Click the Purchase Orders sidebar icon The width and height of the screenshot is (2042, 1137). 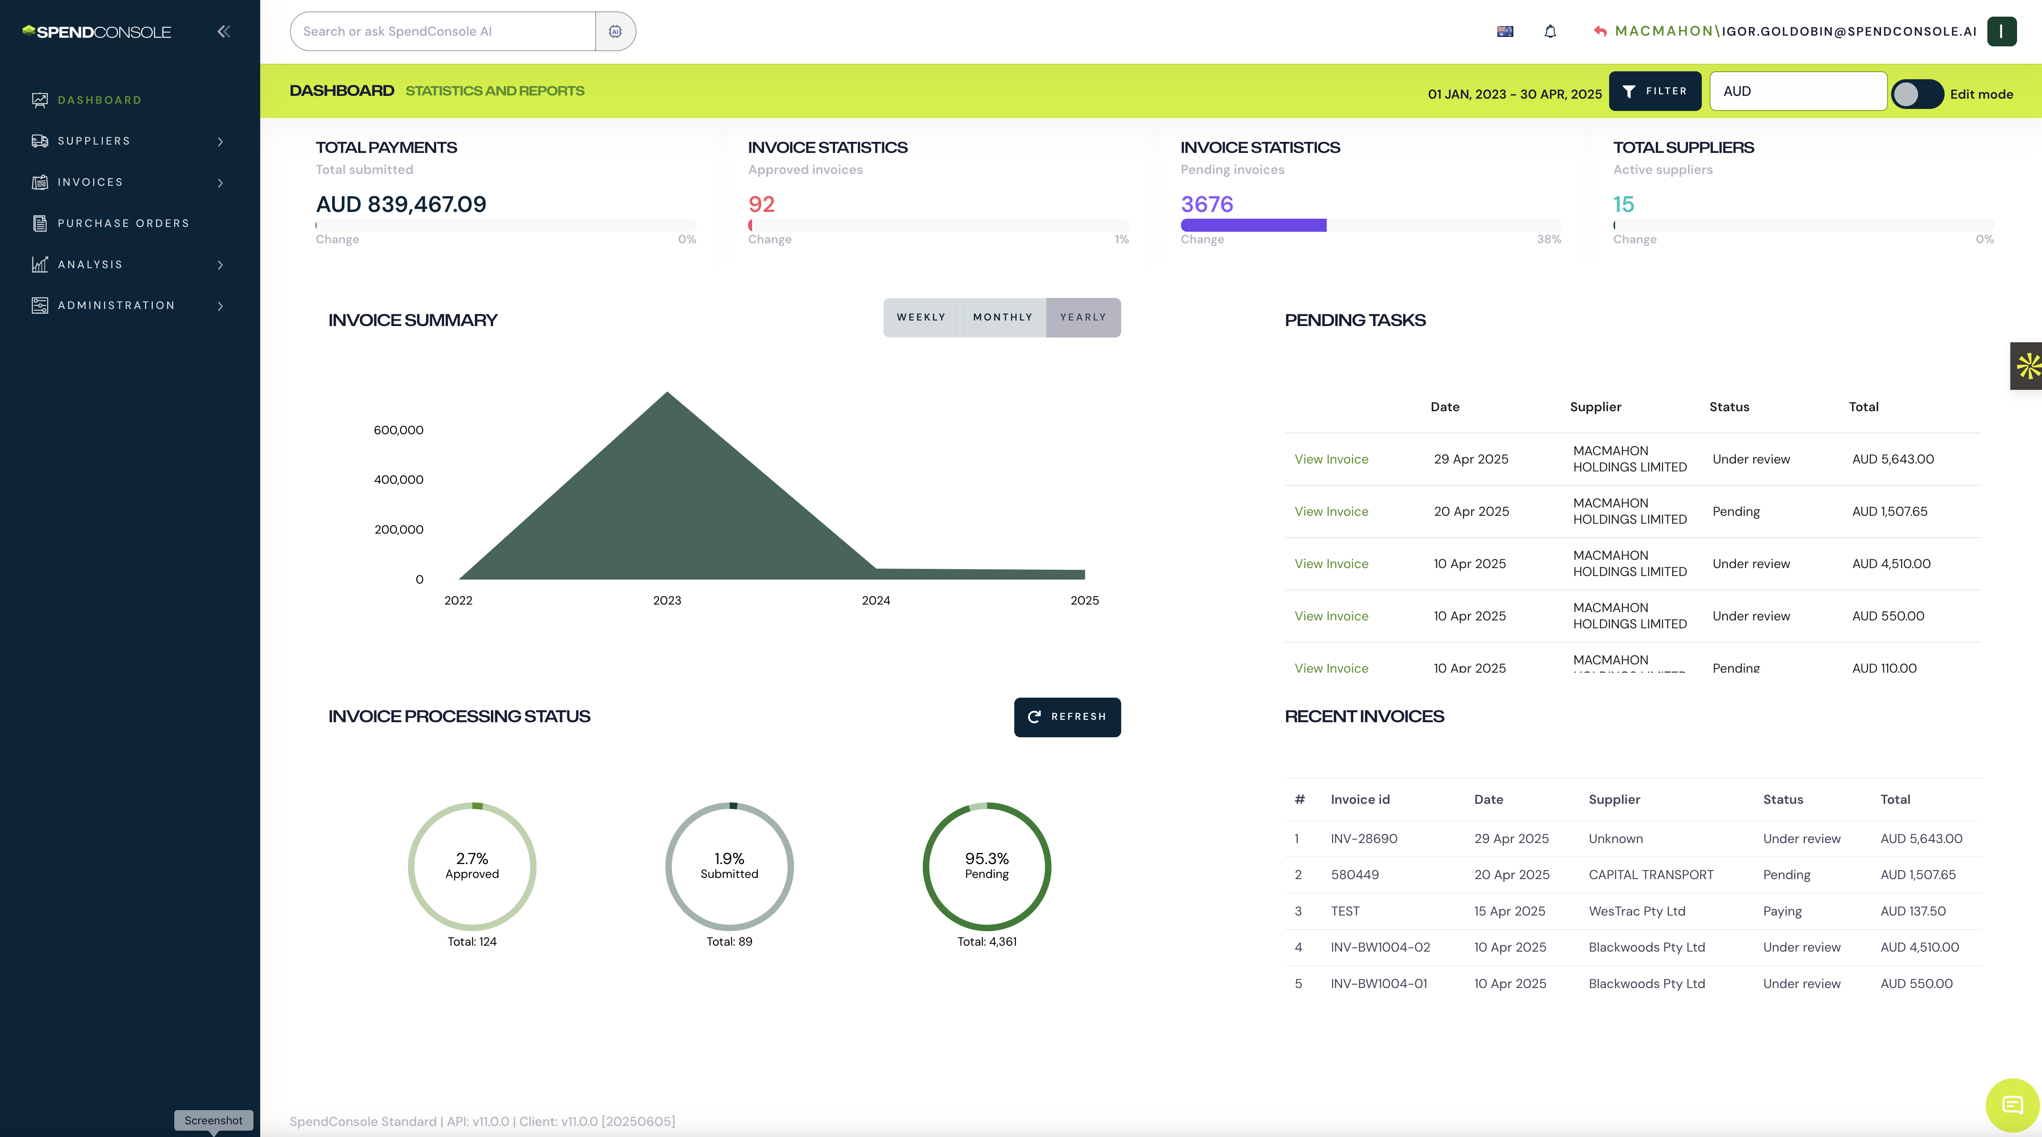coord(40,223)
